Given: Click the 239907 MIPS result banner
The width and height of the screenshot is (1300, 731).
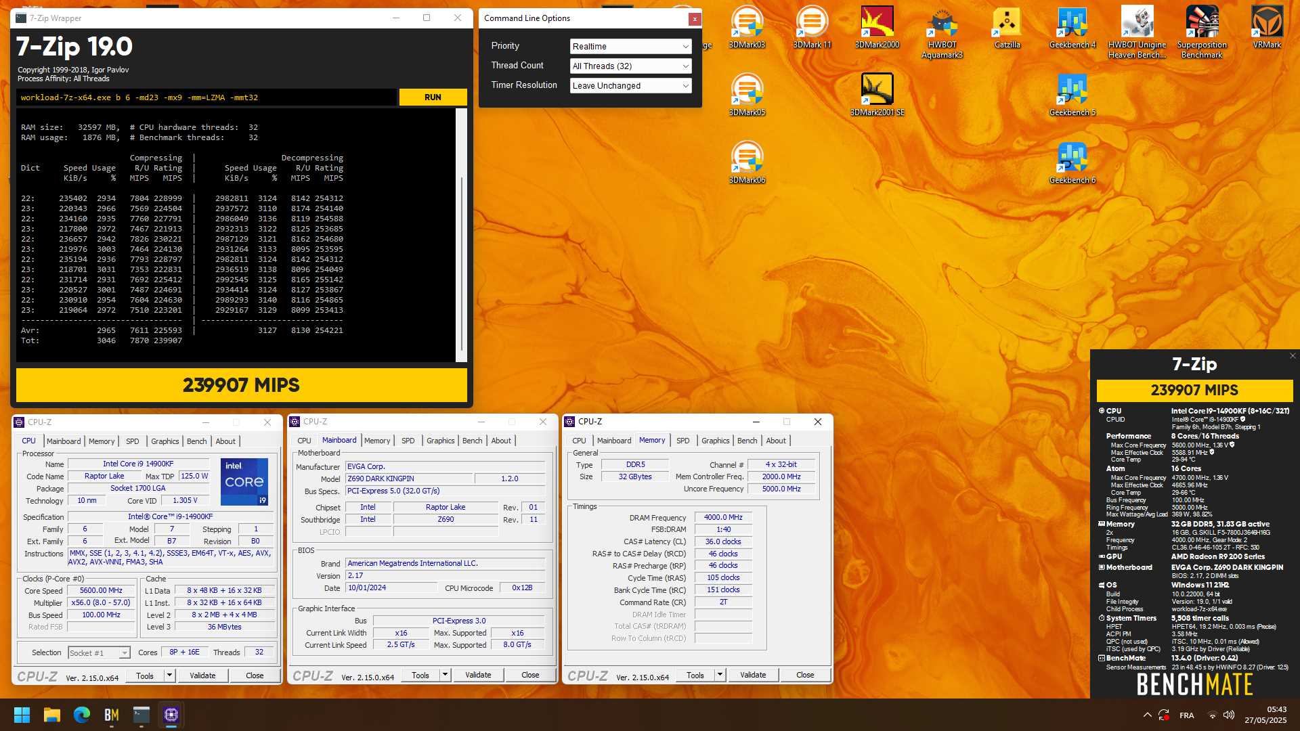Looking at the screenshot, I should click(242, 385).
